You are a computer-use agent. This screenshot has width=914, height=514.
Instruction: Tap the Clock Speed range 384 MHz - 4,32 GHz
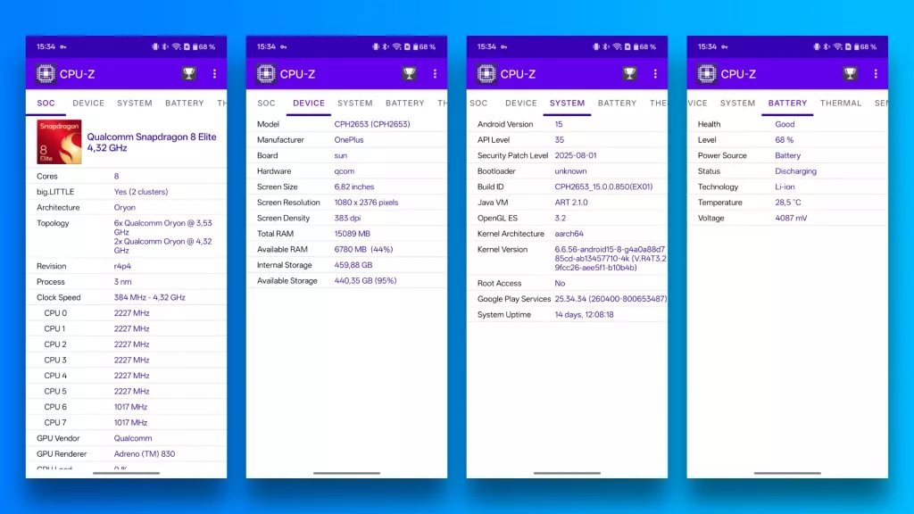tap(149, 297)
